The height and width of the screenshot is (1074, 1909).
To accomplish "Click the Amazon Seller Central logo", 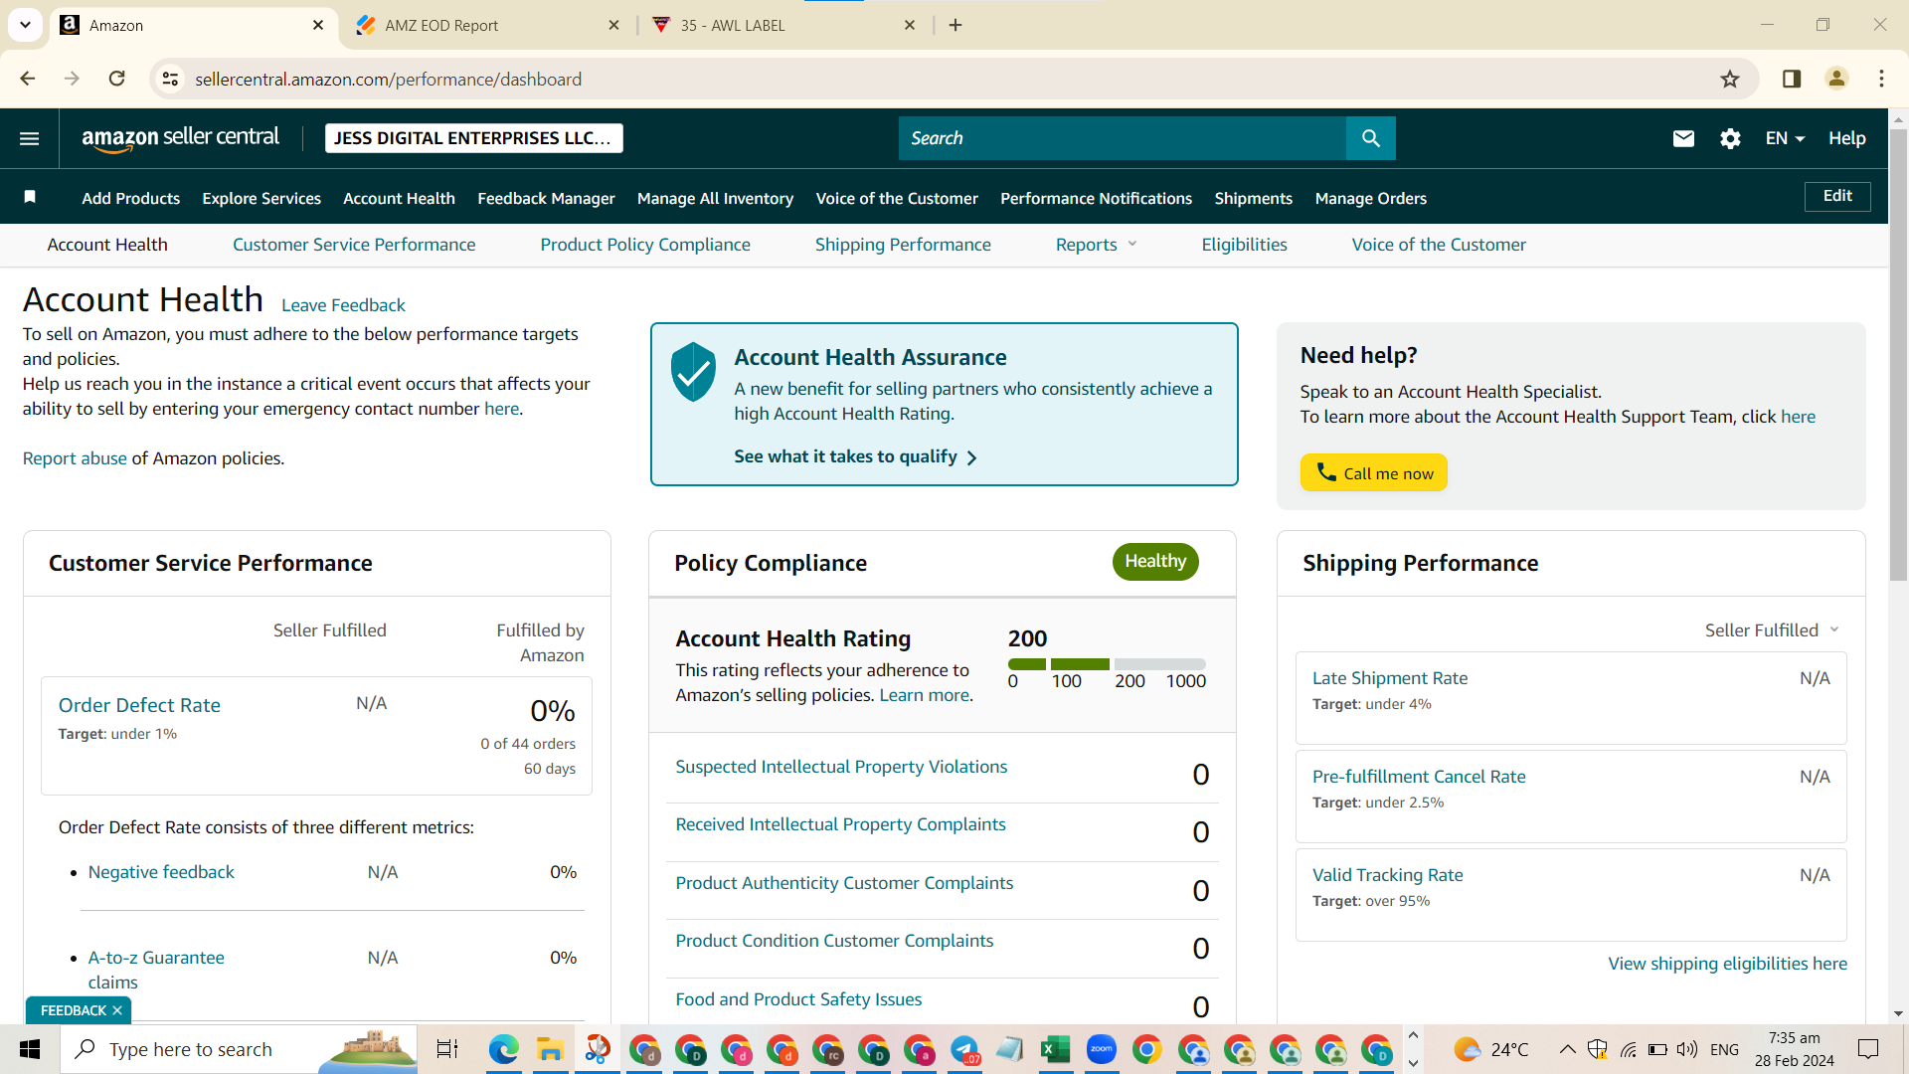I will click(x=180, y=138).
